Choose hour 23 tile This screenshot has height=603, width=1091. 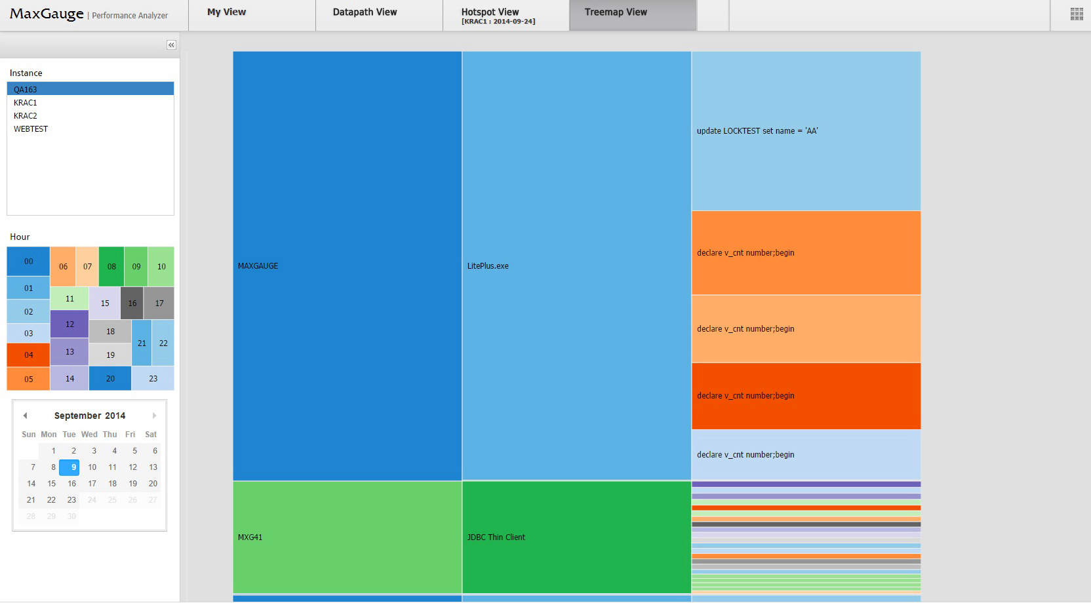(153, 378)
